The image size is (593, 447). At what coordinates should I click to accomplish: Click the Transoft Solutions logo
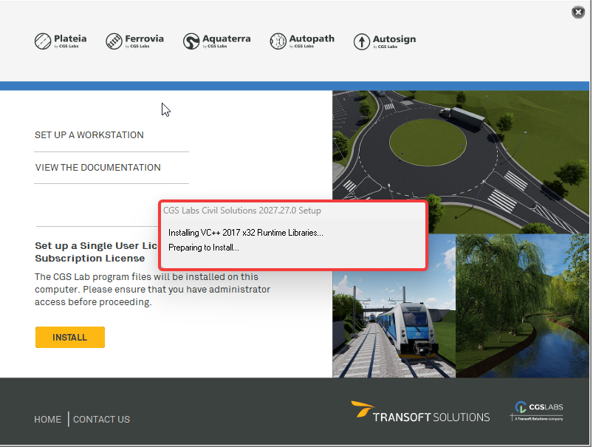420,412
